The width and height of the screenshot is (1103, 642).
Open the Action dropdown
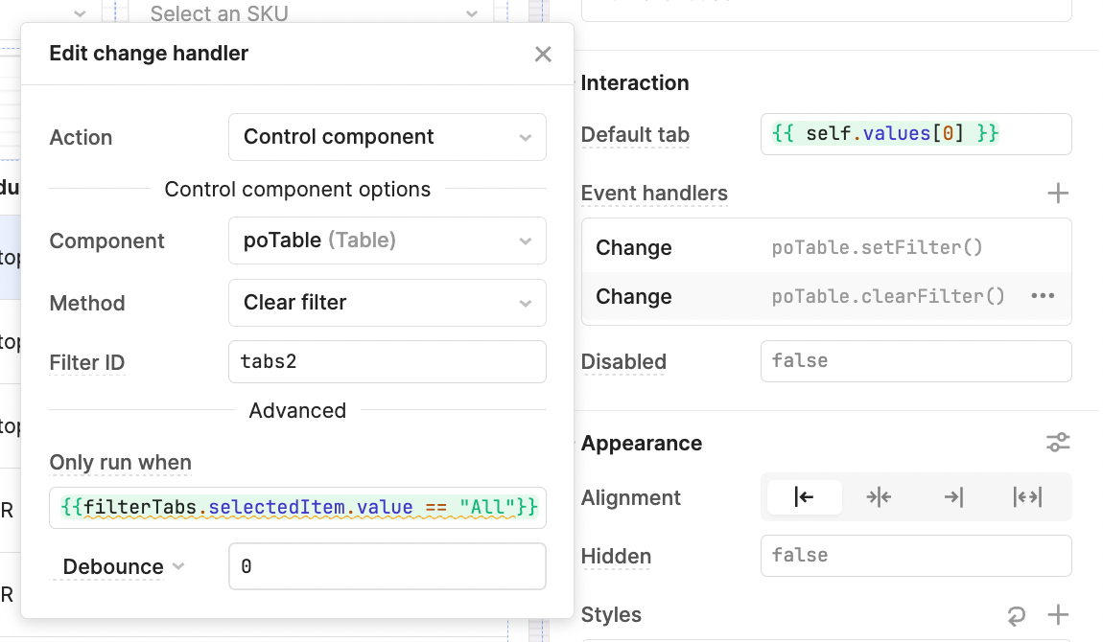point(387,137)
